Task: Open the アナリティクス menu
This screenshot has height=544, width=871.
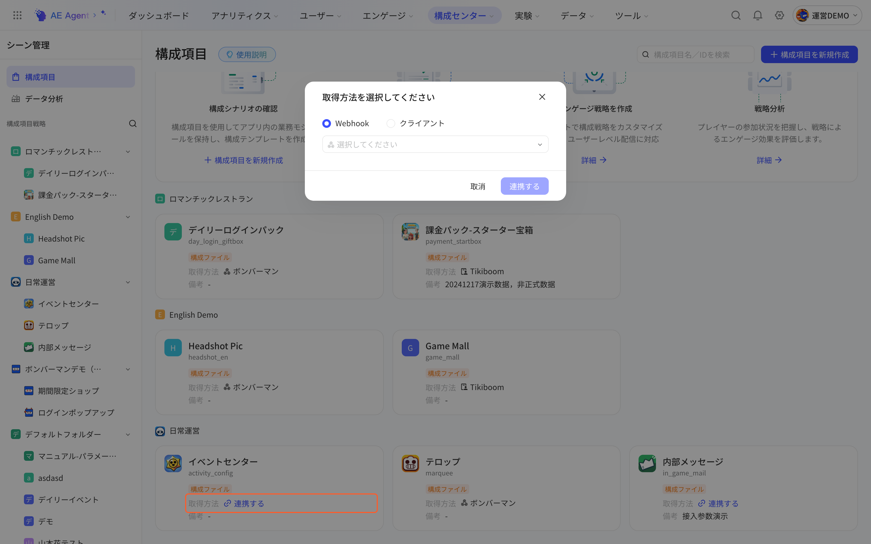Action: click(x=245, y=16)
